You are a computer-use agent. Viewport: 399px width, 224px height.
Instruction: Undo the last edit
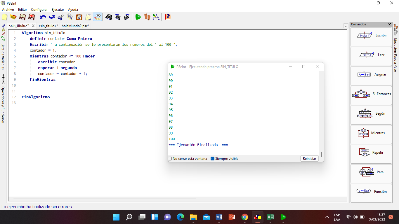[x=43, y=17]
